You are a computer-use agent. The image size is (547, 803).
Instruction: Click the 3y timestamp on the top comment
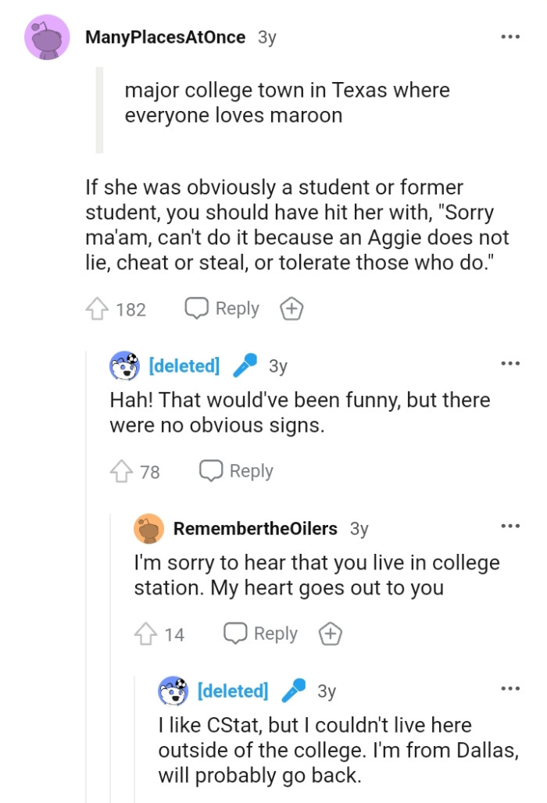(269, 36)
